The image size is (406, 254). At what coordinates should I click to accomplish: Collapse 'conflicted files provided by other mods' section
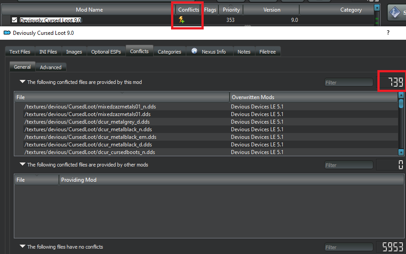[22, 164]
